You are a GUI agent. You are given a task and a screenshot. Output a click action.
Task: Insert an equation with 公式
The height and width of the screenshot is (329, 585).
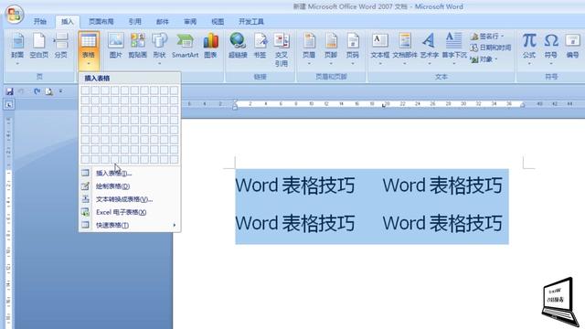pyautogui.click(x=529, y=48)
